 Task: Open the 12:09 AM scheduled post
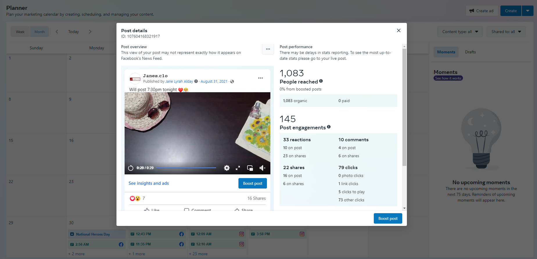click(x=217, y=234)
